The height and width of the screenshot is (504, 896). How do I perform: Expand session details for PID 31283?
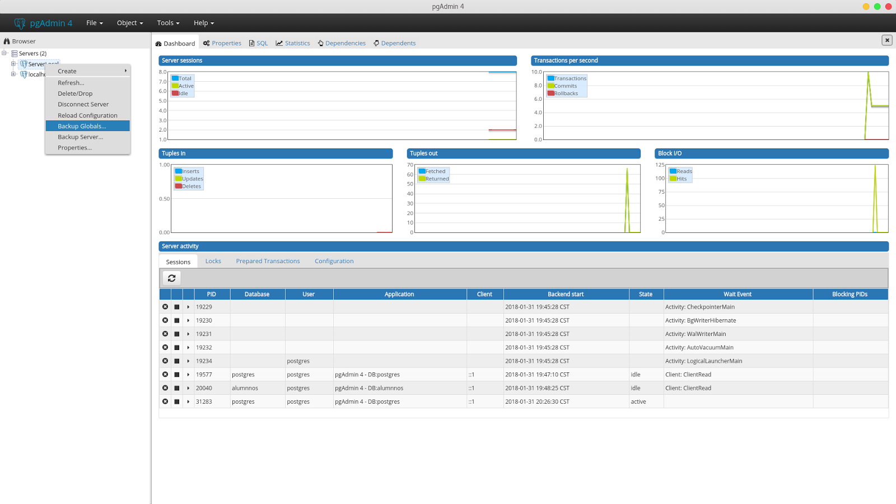188,402
